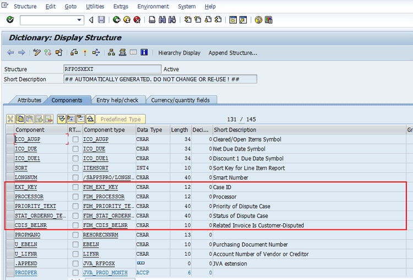This screenshot has height=280, width=413.
Task: Tick the RTType checkbox for EXT_KEY
Action: click(x=75, y=187)
